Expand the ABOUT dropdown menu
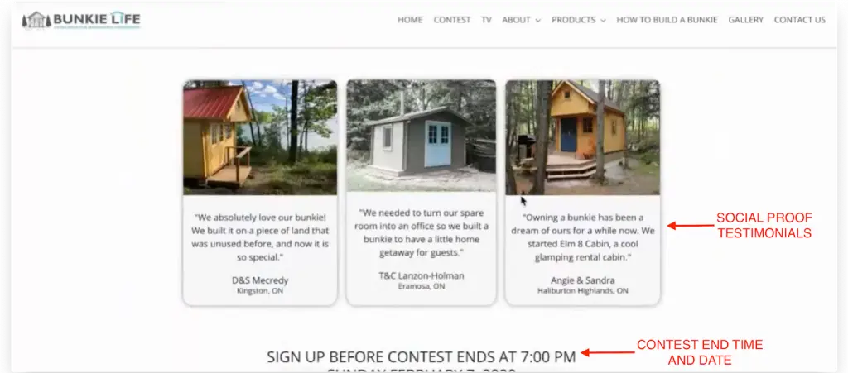 pyautogui.click(x=522, y=20)
